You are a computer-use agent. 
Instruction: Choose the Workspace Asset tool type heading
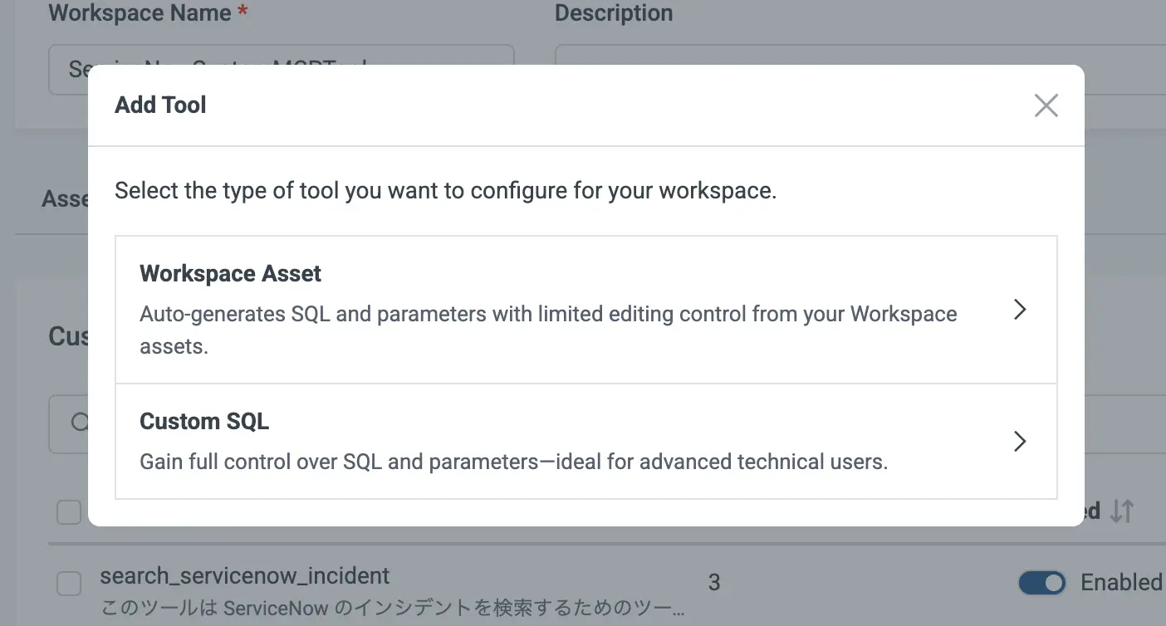coord(230,274)
